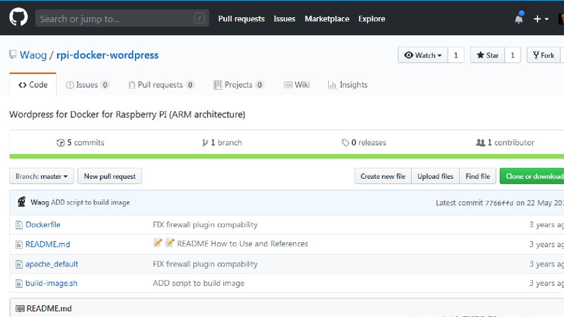Focus the Search or jump to field

tap(122, 18)
